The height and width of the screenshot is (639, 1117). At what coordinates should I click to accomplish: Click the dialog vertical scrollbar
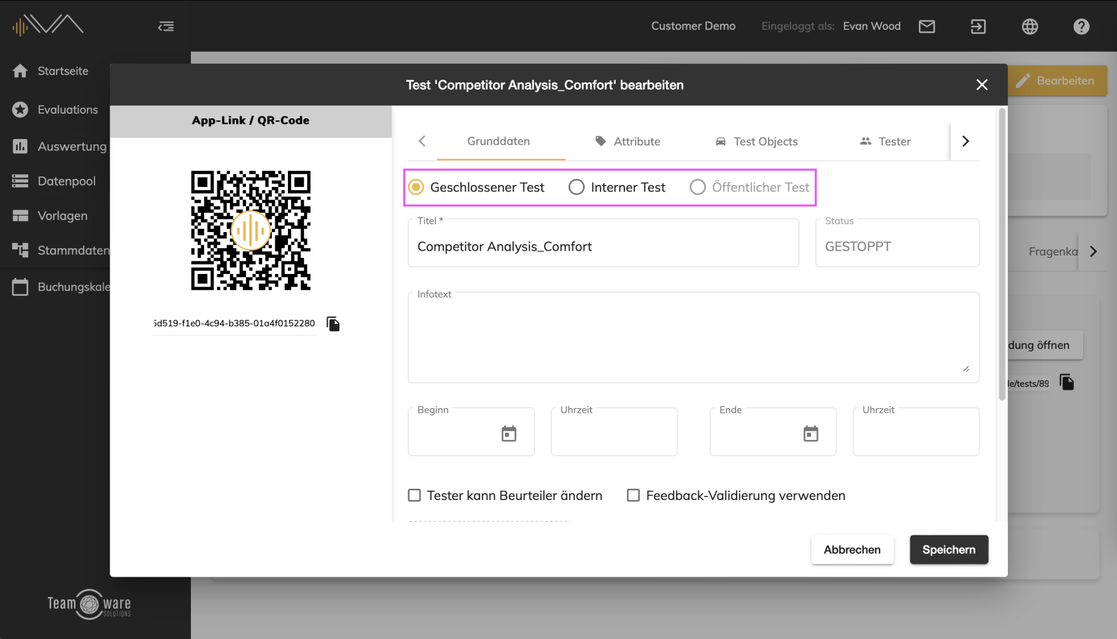click(x=1002, y=254)
